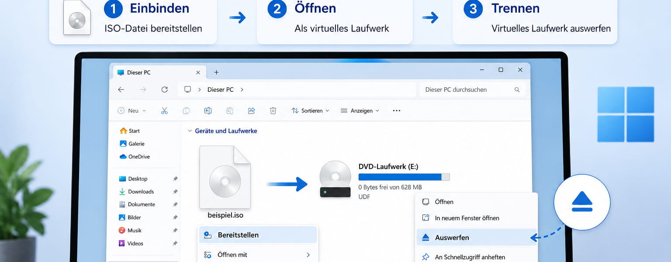This screenshot has width=671, height=262.
Task: Choose Öffnen mit in context menu
Action: click(258, 255)
